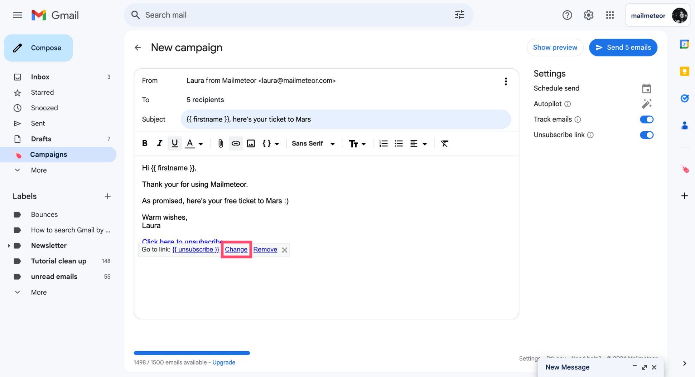Expand the Newsletter label tree arrow
The width and height of the screenshot is (695, 377).
tap(9, 246)
